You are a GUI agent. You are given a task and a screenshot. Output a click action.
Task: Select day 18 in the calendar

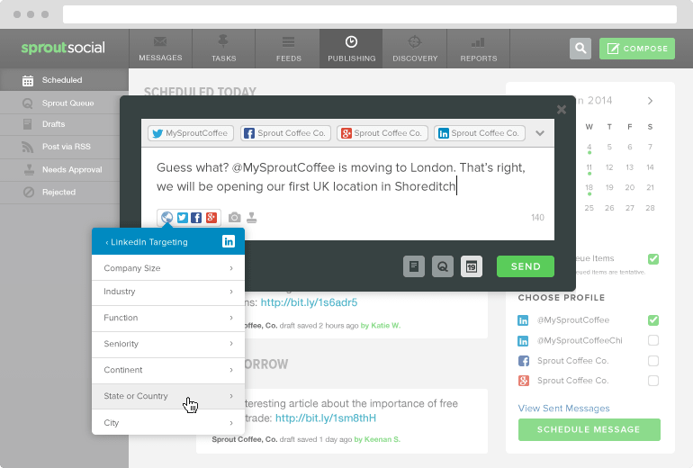(589, 188)
